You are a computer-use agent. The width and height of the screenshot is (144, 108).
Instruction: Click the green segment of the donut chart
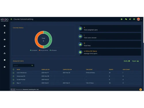[51, 39]
